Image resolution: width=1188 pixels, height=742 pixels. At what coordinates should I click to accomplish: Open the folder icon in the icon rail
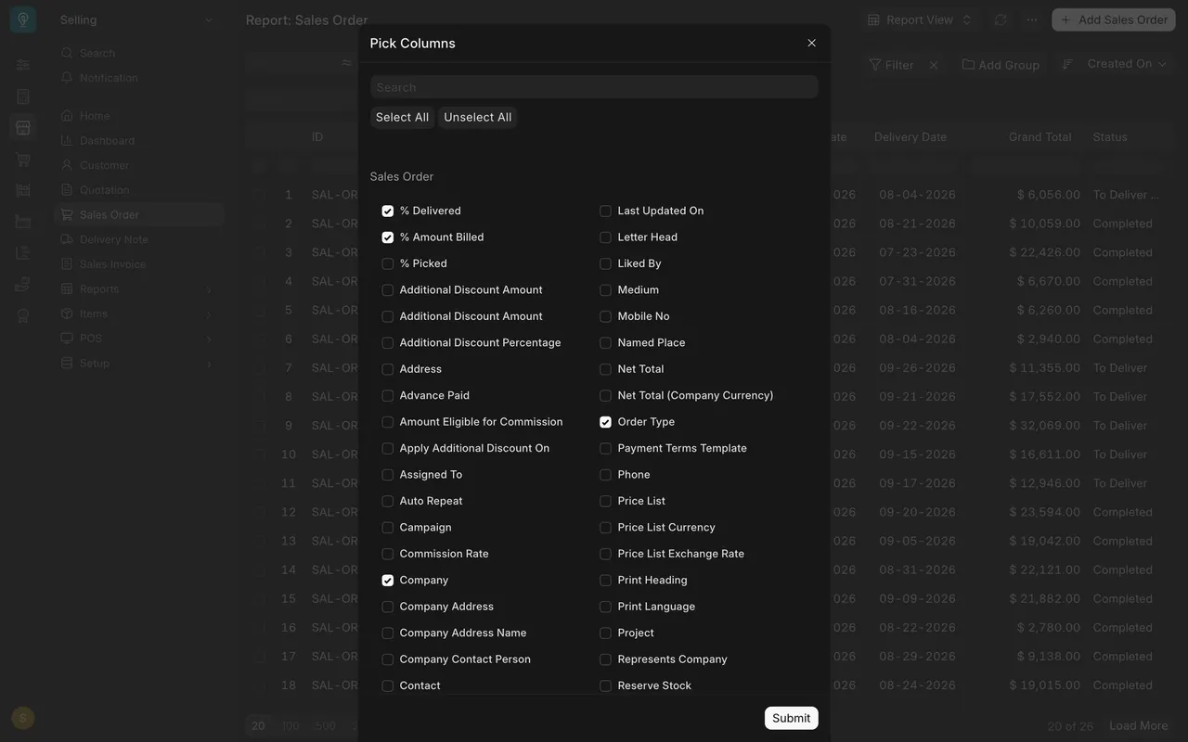coord(23,222)
